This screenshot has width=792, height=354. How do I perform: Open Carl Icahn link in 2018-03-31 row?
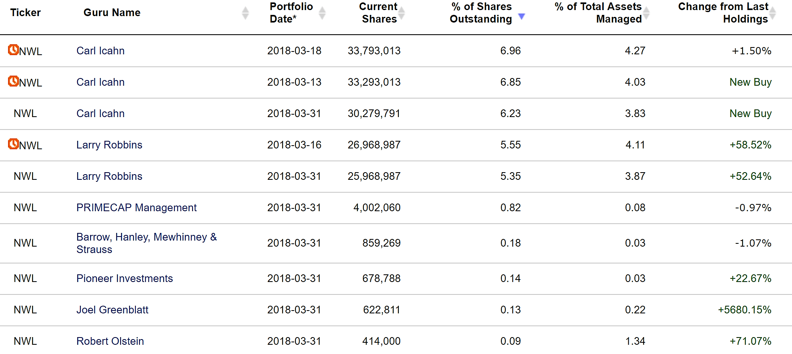pyautogui.click(x=101, y=113)
